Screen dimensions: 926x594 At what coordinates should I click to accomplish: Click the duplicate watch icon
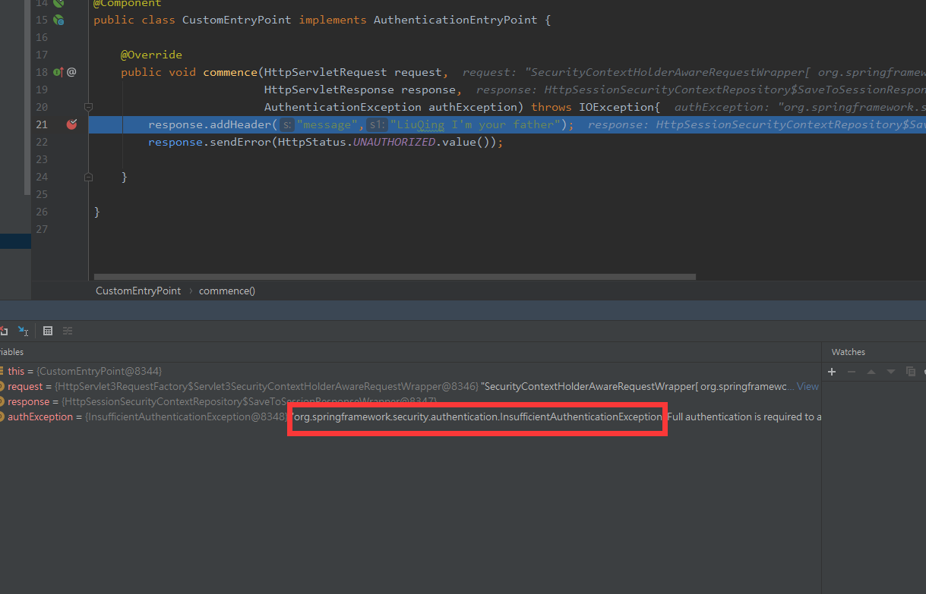pyautogui.click(x=910, y=372)
